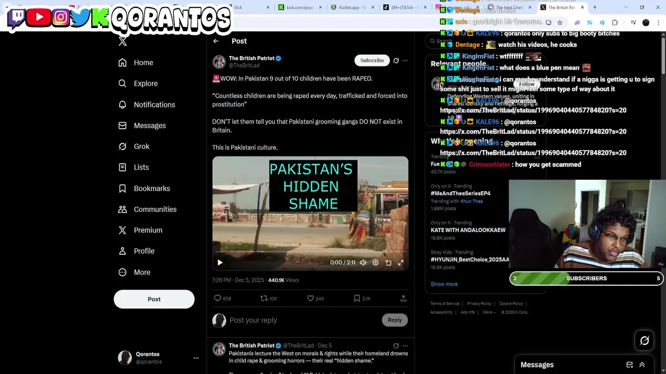Viewport: 666px width, 374px height.
Task: Open the #MeAndTheeSeriesEP4 trend
Action: pos(460,193)
